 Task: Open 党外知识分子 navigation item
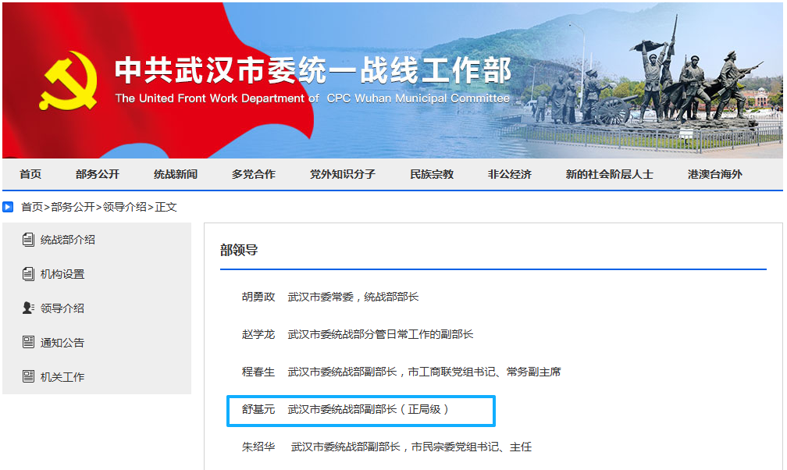tap(342, 174)
